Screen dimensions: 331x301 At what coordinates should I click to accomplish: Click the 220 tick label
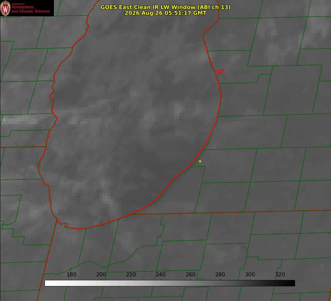click(131, 274)
